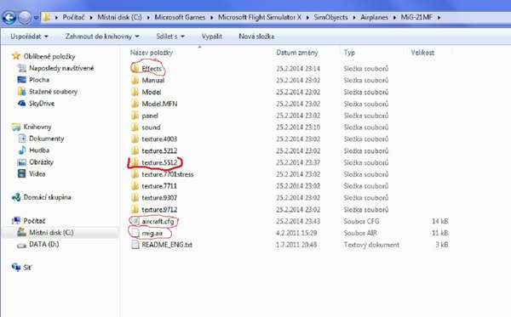This screenshot has width=511, height=317.
Task: Click the mig.air file icon
Action: (x=135, y=233)
